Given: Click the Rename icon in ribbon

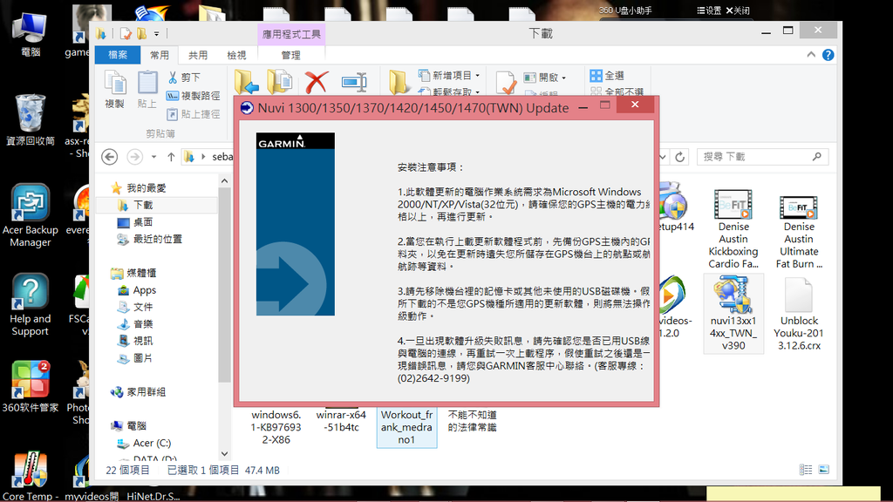Looking at the screenshot, I should [354, 82].
